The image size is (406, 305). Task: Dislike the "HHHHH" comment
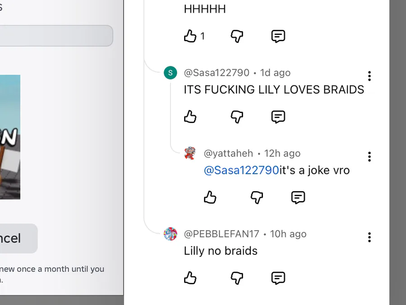[x=237, y=36]
